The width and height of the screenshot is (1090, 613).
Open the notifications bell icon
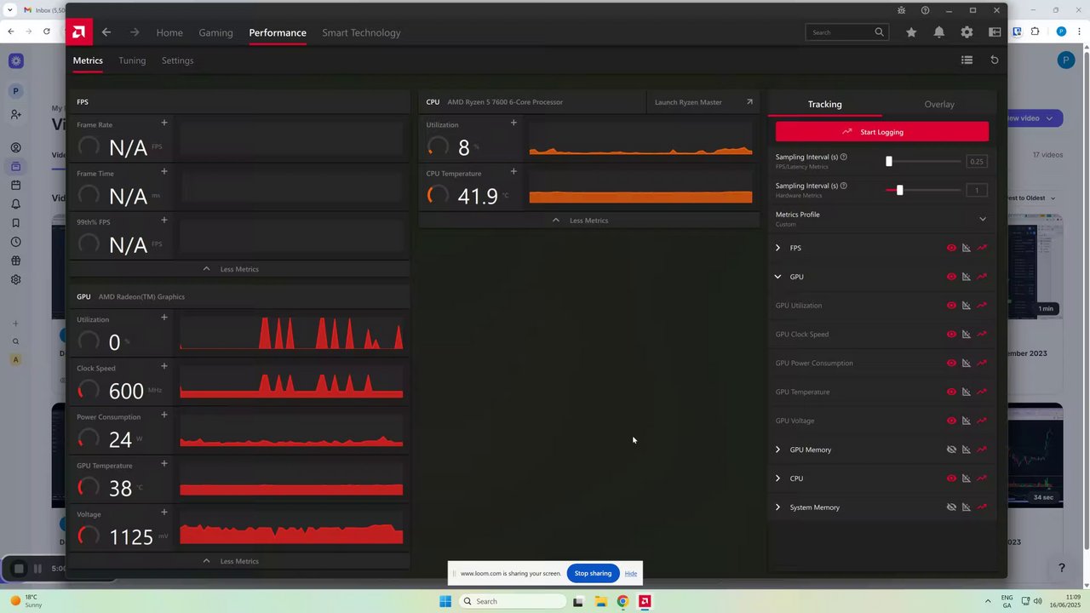[x=938, y=32]
